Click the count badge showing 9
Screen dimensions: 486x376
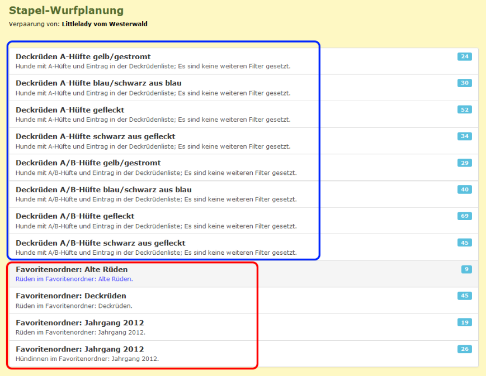(x=466, y=269)
